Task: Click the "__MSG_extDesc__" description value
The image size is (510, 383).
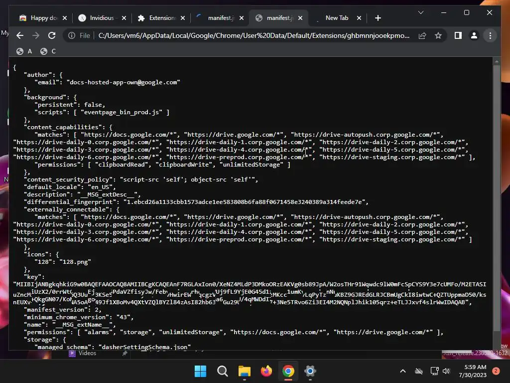Action: click(107, 194)
